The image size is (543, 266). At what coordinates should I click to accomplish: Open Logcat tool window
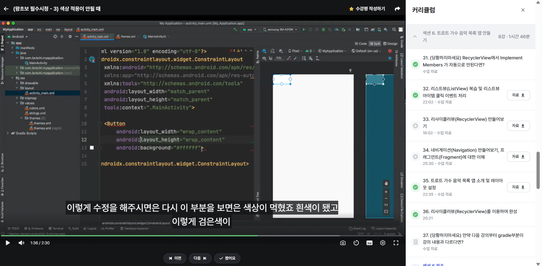(x=90, y=228)
